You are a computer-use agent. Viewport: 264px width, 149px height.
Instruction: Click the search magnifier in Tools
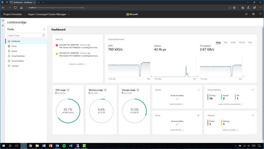pyautogui.click(x=43, y=35)
